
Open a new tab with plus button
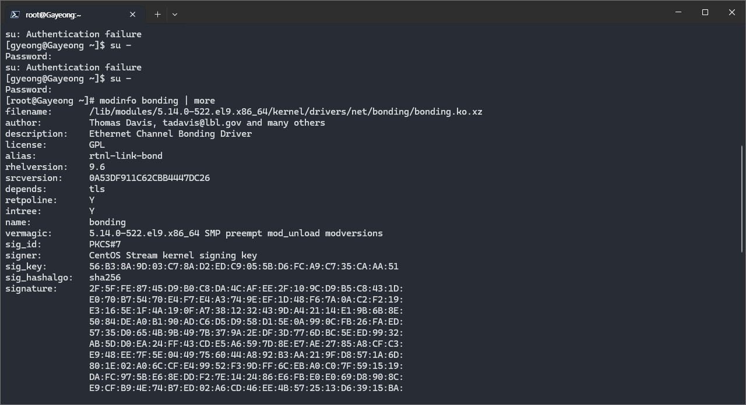tap(157, 15)
